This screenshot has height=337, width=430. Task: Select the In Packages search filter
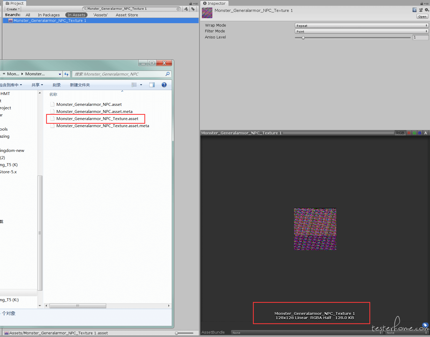(49, 15)
